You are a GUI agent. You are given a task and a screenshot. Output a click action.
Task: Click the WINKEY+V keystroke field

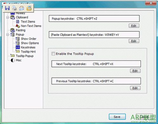94,35
